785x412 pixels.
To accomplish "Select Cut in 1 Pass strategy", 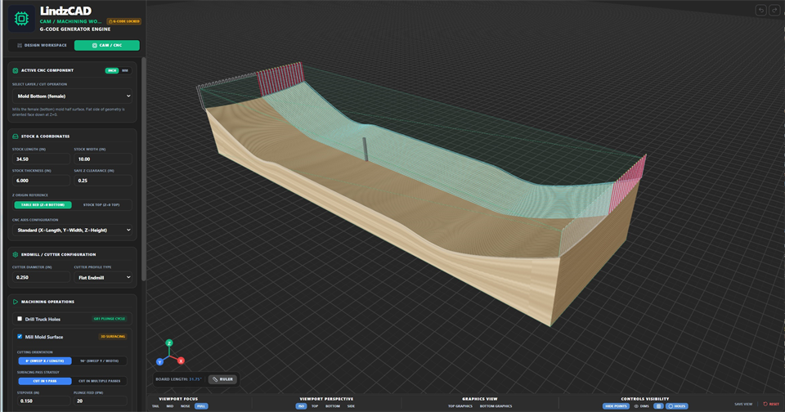I will click(x=45, y=381).
